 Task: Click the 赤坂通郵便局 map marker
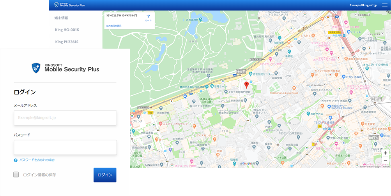click(364, 107)
